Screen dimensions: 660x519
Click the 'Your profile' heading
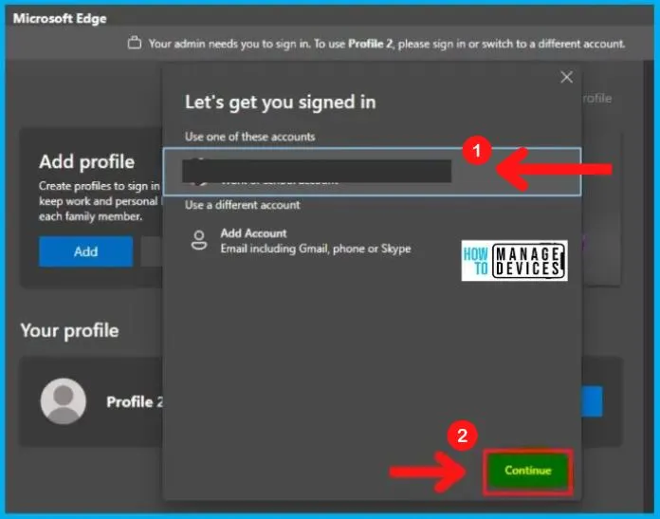70,331
